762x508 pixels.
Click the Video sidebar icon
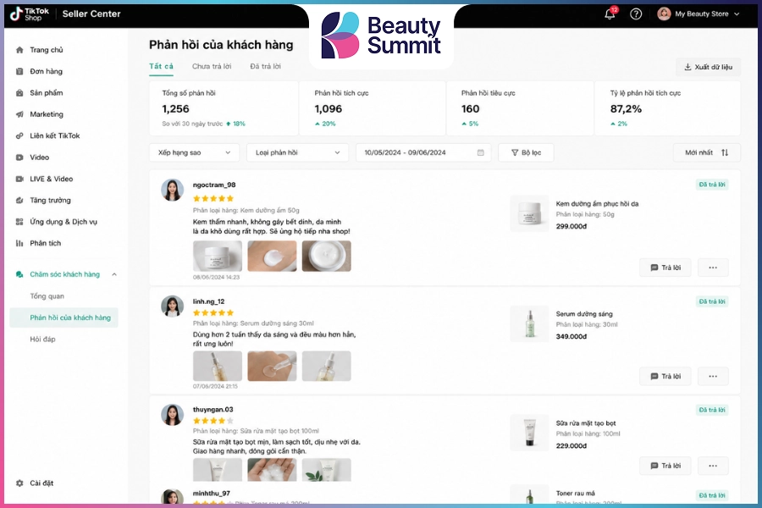19,157
